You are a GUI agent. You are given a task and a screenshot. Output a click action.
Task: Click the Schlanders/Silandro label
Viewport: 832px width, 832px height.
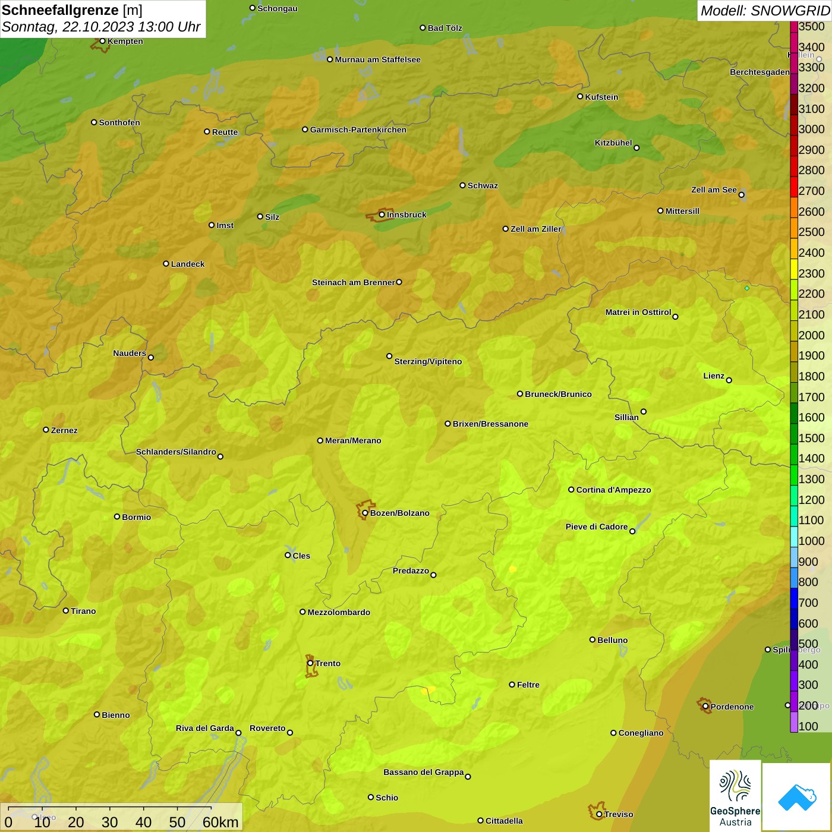(176, 452)
